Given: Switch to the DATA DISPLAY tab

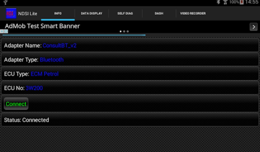Looking at the screenshot, I should [91, 13].
